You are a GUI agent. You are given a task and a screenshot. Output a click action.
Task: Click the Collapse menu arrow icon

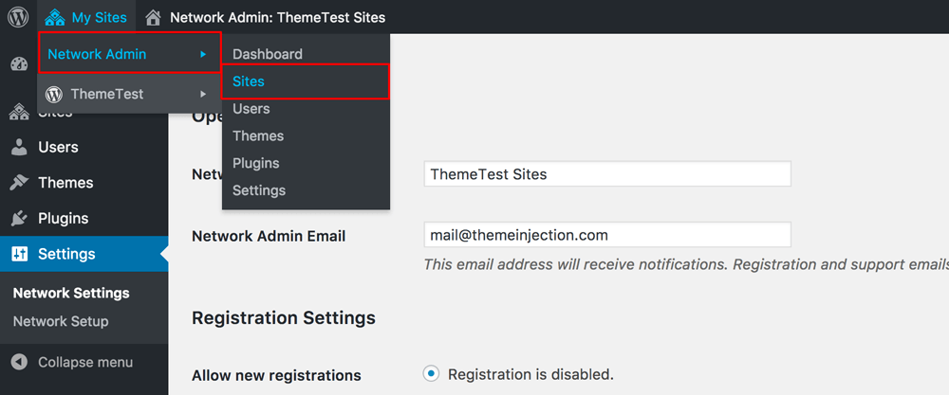19,363
